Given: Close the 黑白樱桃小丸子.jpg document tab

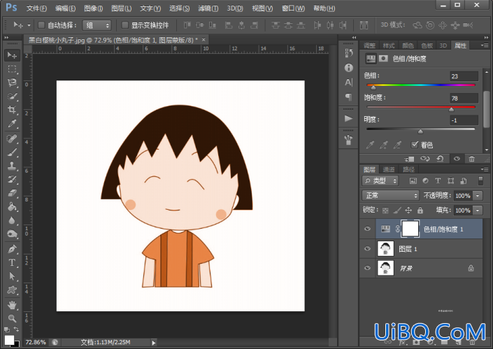Looking at the screenshot, I should tap(203, 40).
